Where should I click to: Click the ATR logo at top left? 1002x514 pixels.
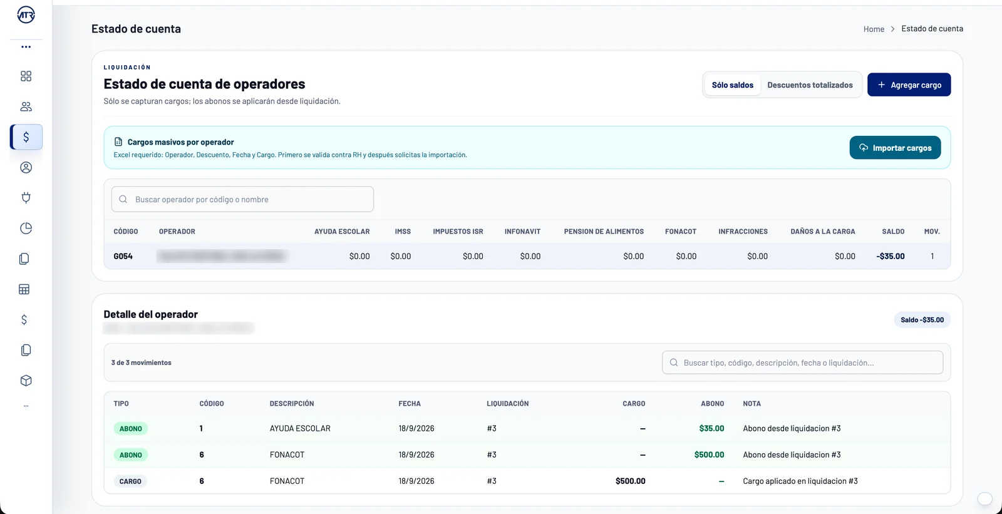click(x=26, y=14)
